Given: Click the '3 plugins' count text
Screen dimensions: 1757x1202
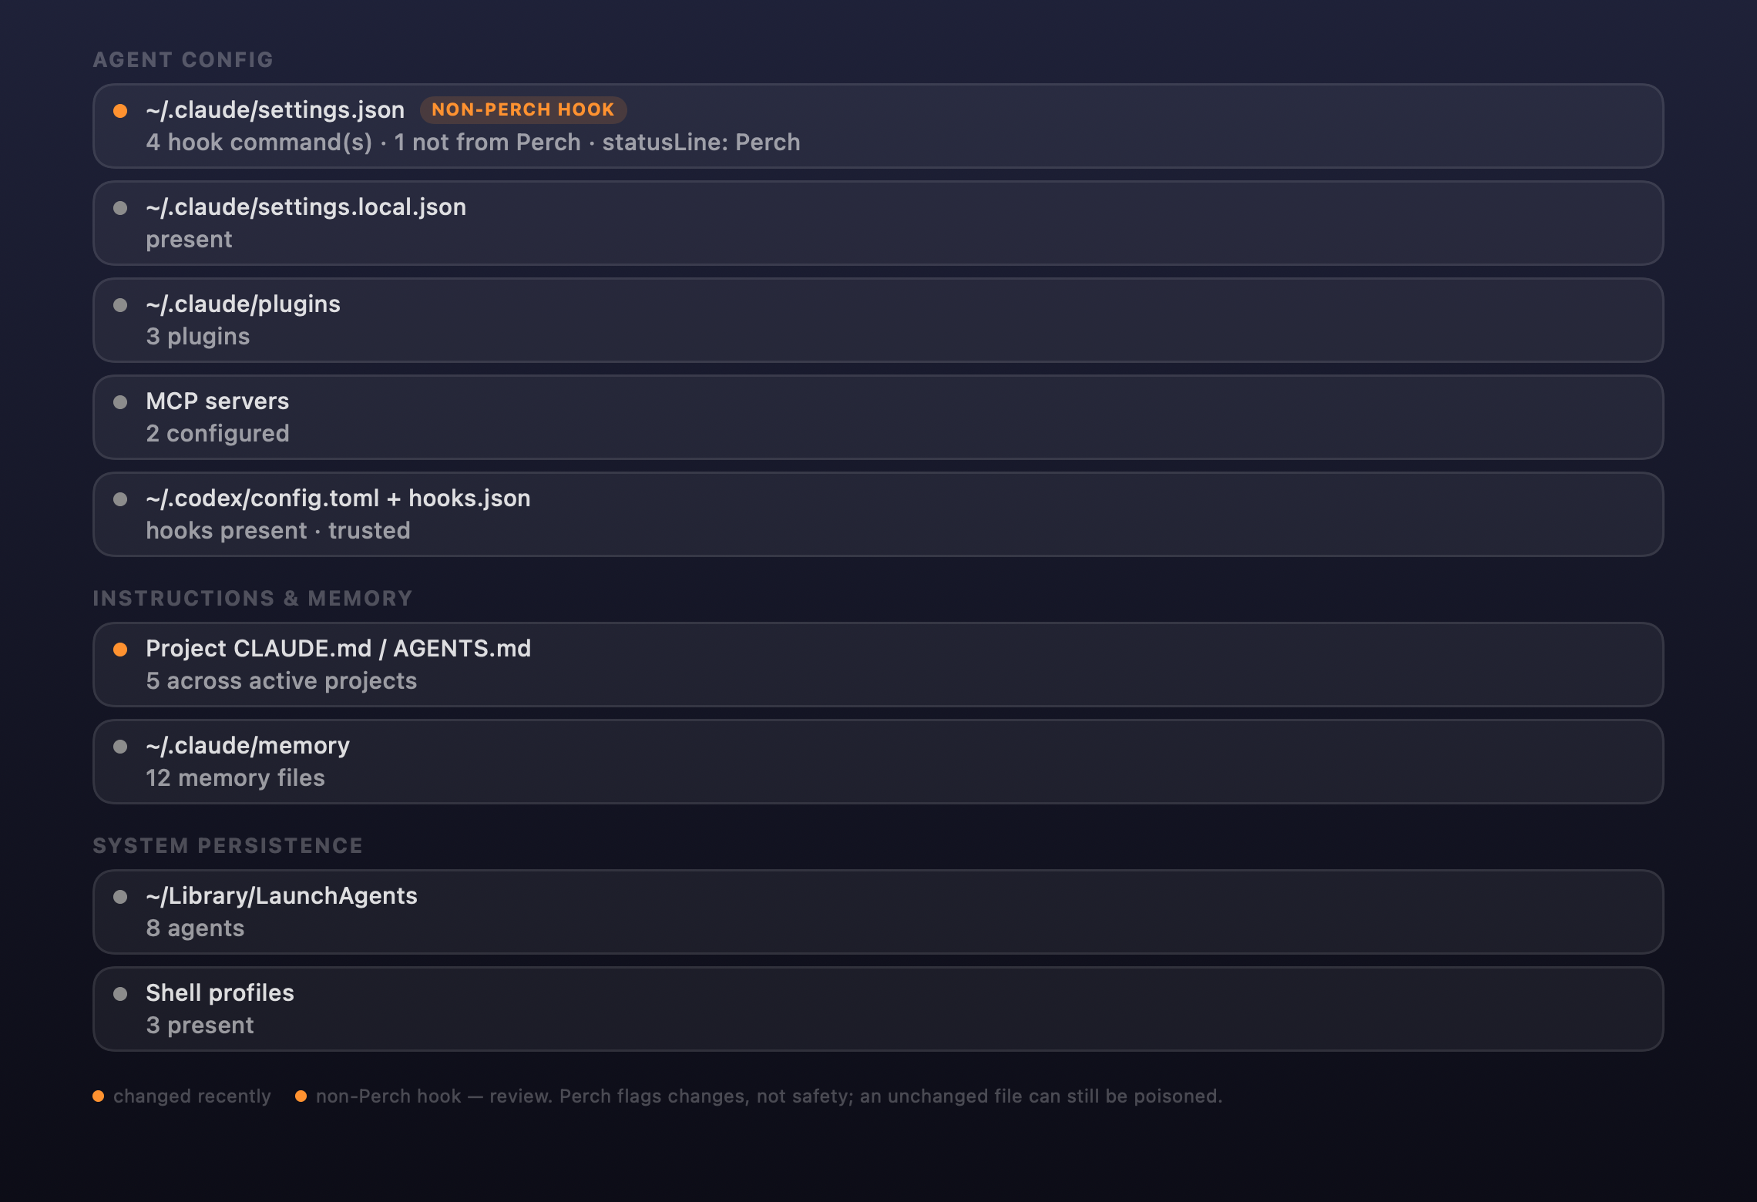Looking at the screenshot, I should pyautogui.click(x=198, y=337).
